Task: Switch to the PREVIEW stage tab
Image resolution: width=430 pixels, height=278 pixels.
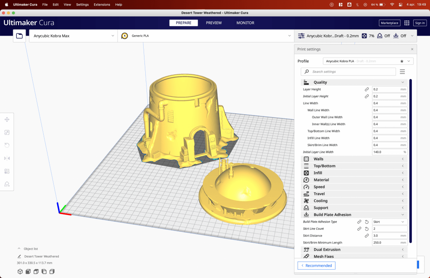Action: tap(214, 23)
